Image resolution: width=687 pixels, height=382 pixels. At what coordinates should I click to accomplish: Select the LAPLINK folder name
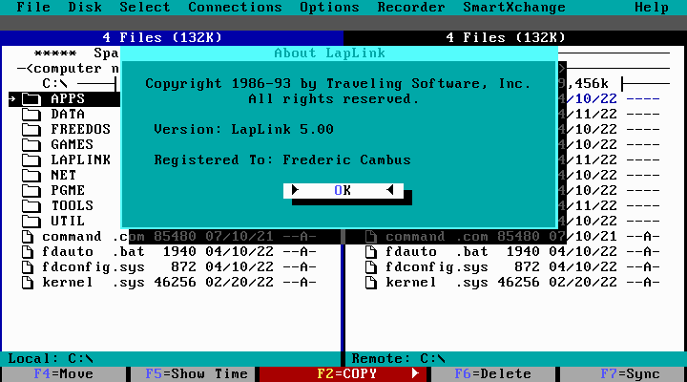pos(80,160)
